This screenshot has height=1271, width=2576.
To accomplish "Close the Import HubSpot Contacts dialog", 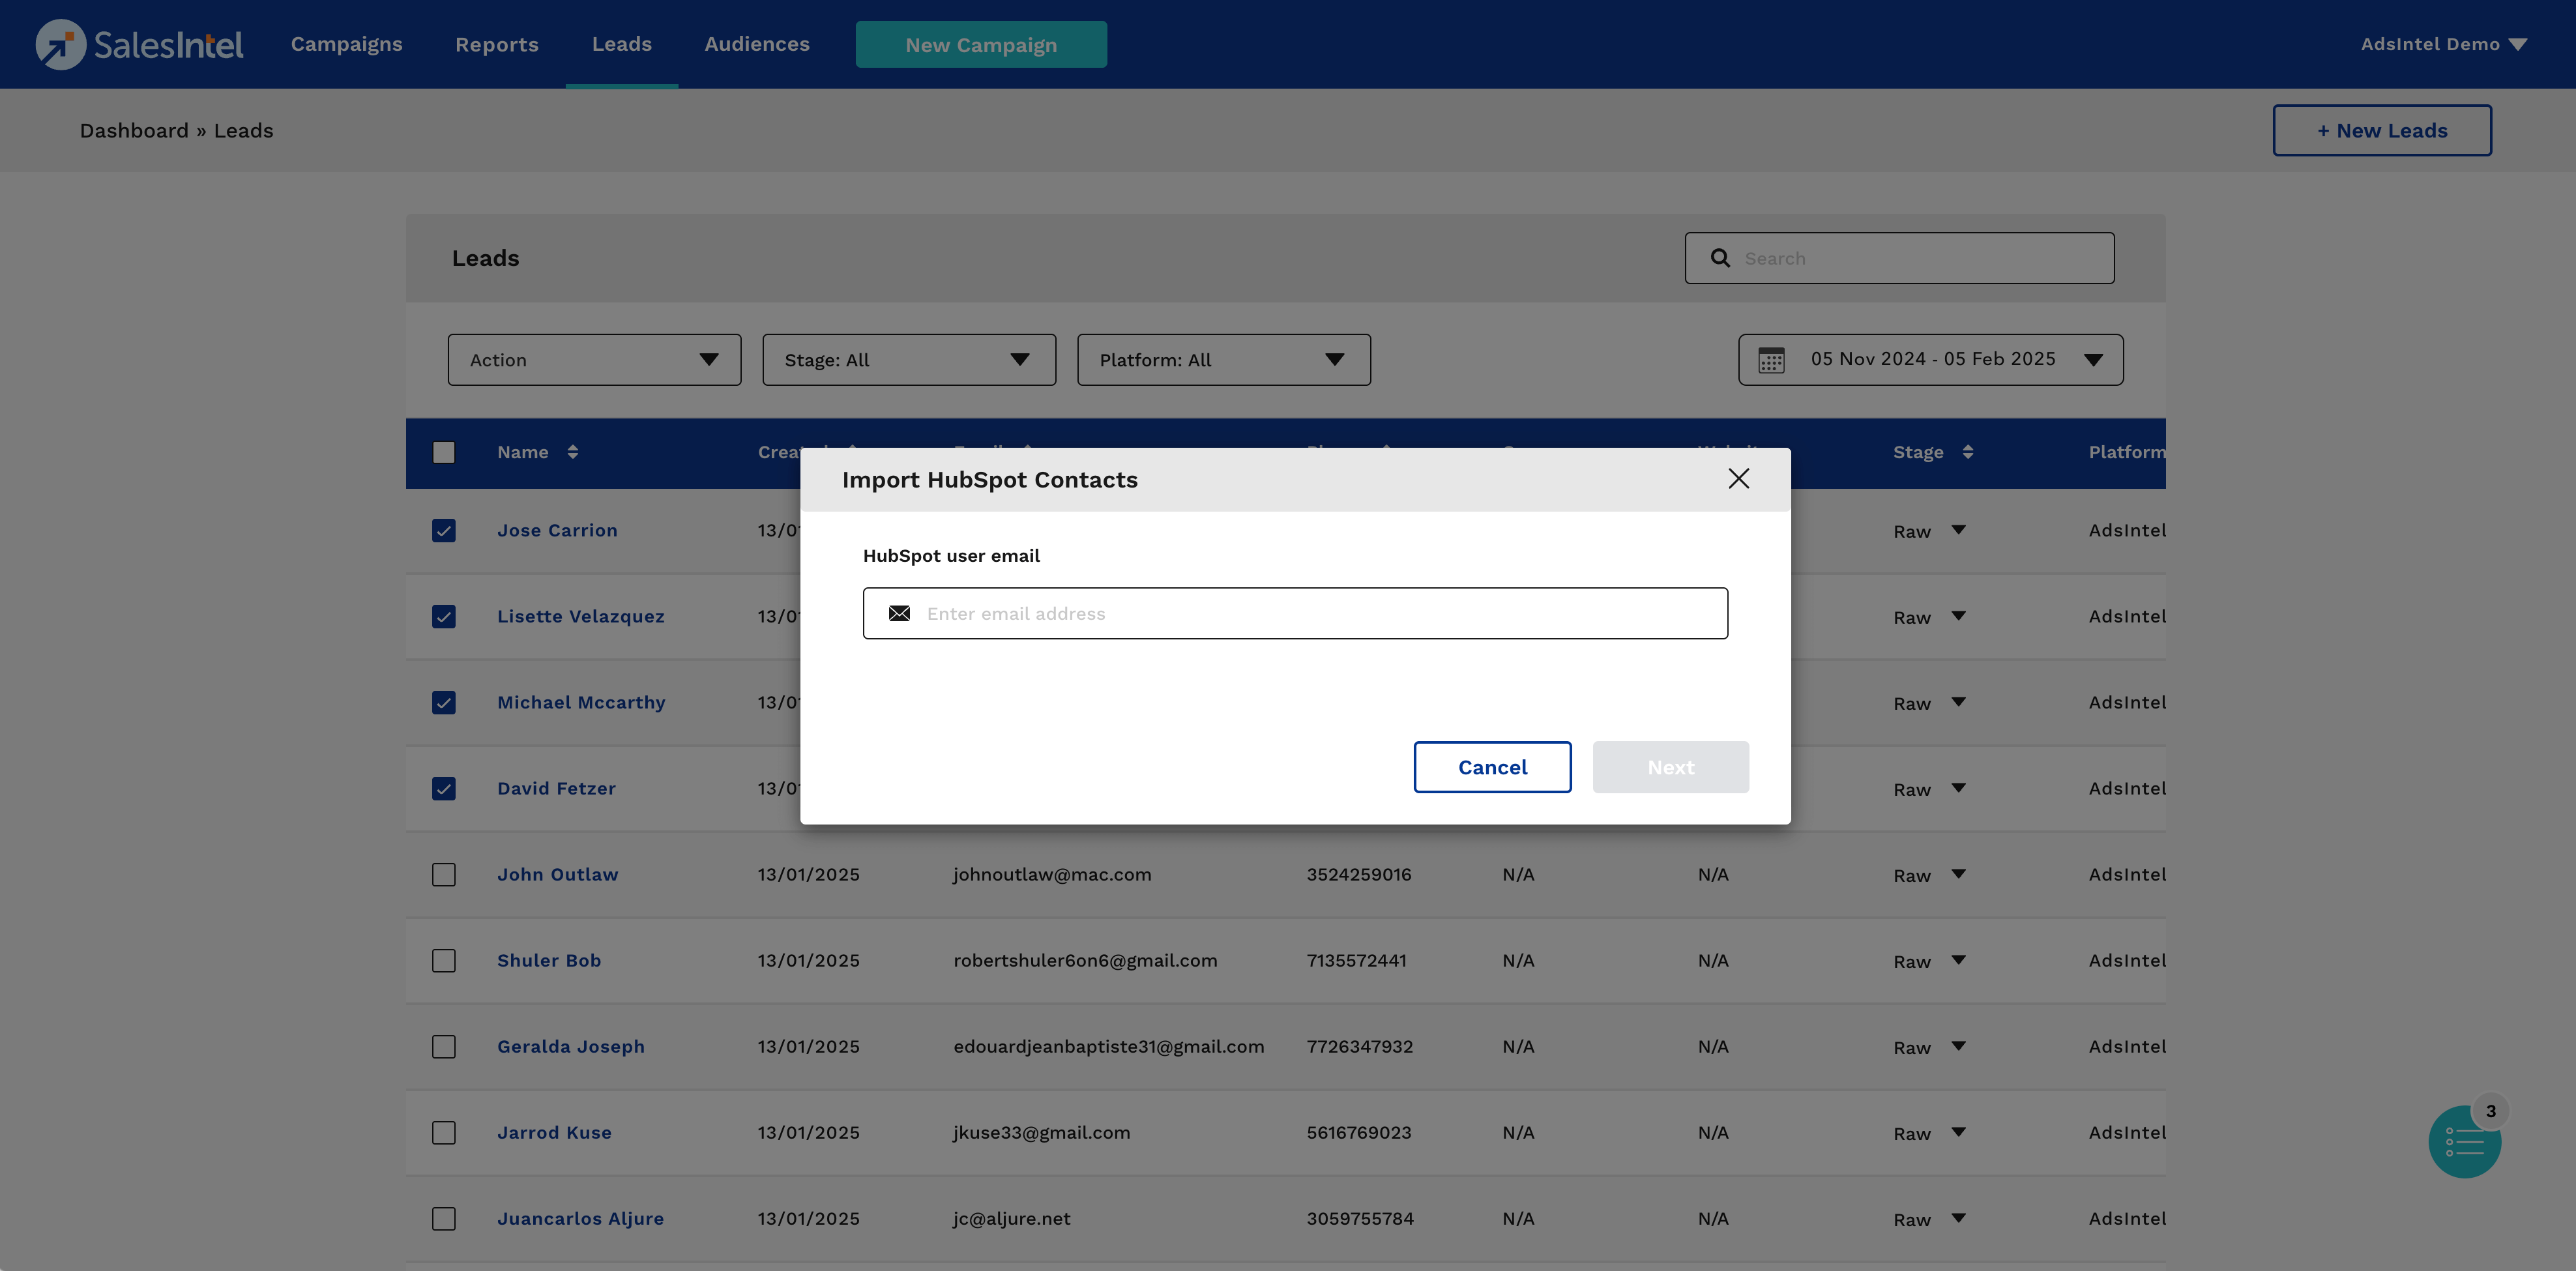I will point(1738,479).
